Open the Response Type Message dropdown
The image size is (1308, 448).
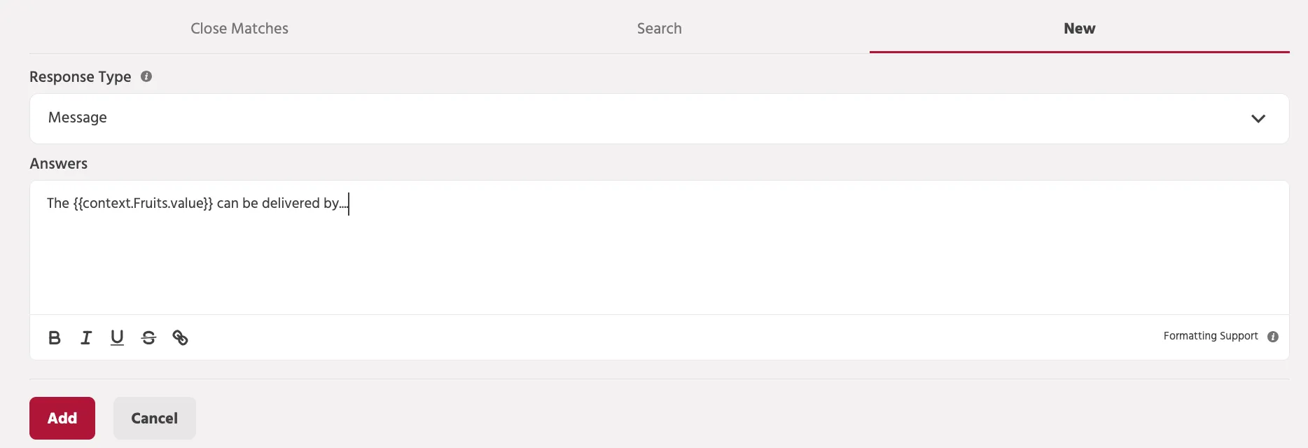(659, 118)
